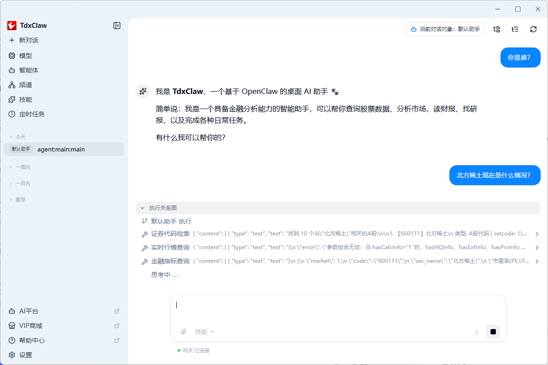
Task: Click the assistant sparkle avatar icon
Action: [x=143, y=91]
